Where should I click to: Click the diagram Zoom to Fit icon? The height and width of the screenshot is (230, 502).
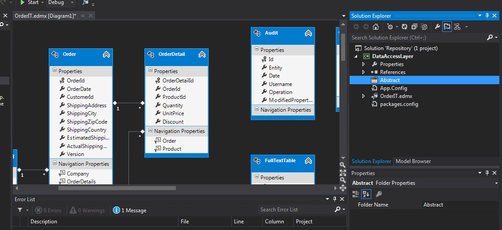click(342, 173)
